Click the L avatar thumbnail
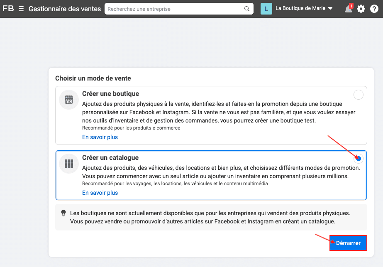The height and width of the screenshot is (267, 383). point(266,8)
